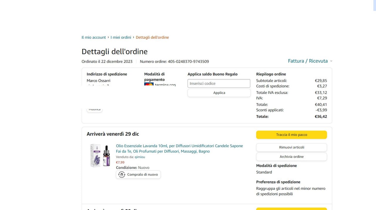This screenshot has width=376, height=210.
Task: Click the yellow button at the bottom edge
Action: coord(291,209)
